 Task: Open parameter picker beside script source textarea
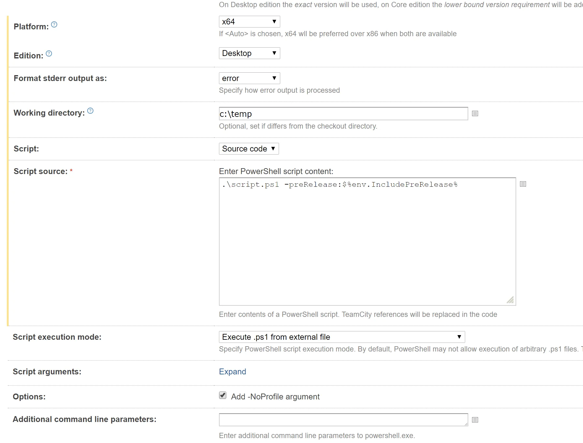[523, 184]
